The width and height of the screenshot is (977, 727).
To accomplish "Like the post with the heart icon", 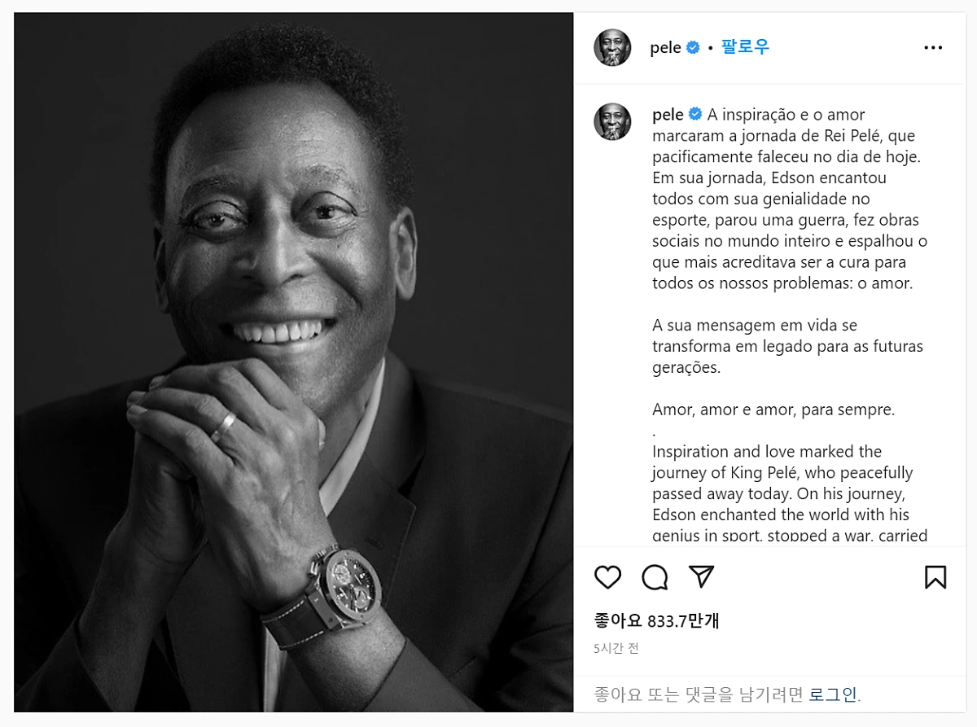I will 607,577.
